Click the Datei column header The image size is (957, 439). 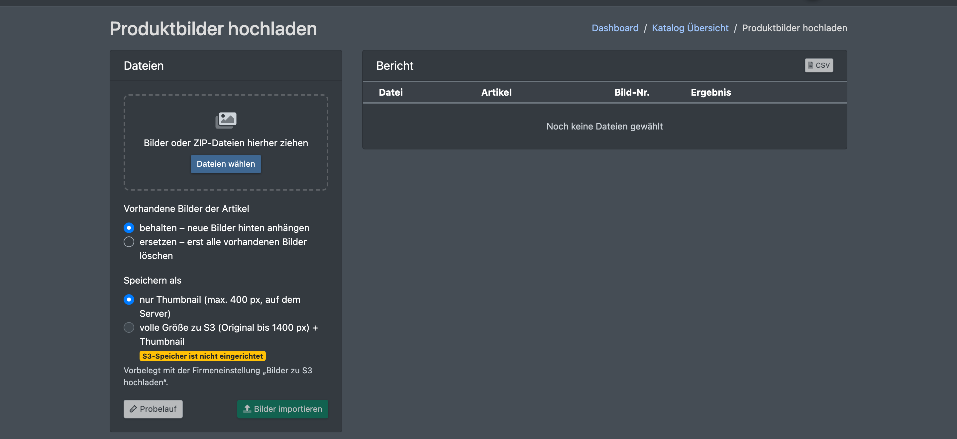point(391,92)
